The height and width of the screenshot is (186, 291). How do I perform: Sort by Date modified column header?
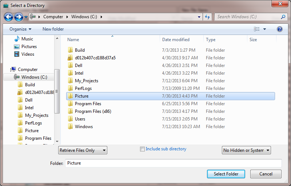click(x=176, y=40)
